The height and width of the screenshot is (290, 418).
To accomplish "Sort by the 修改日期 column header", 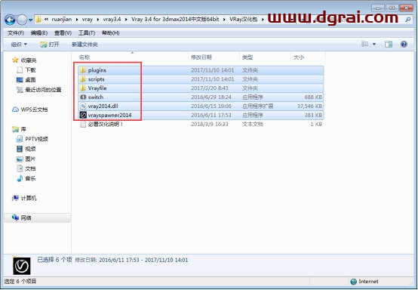I will [x=201, y=57].
